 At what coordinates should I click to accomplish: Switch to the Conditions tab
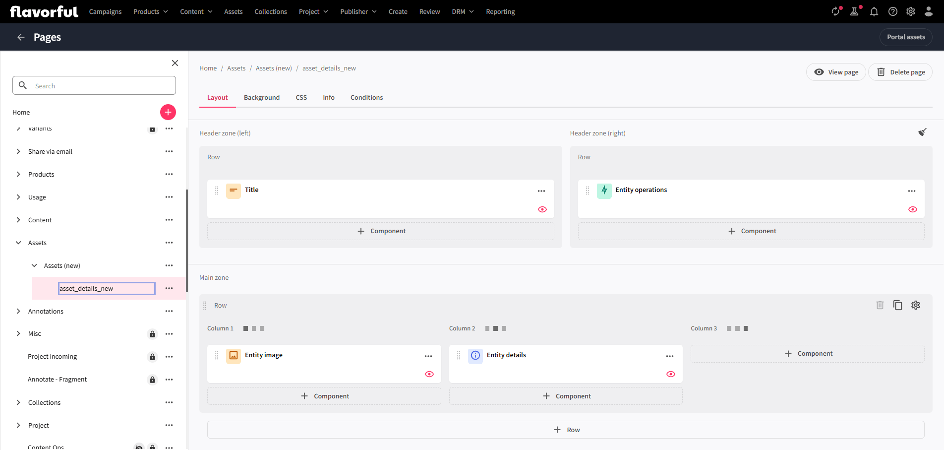366,97
